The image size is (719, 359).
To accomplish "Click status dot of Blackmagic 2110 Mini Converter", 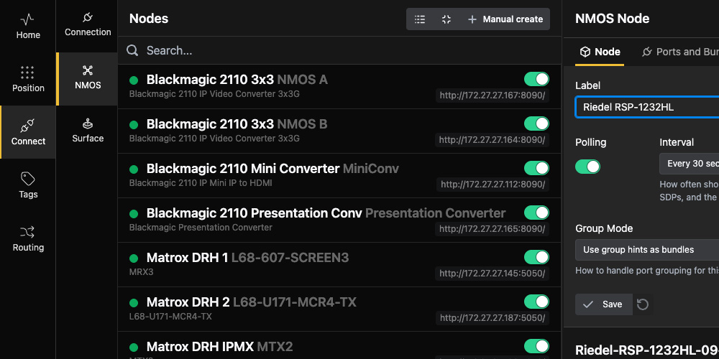I will click(134, 169).
